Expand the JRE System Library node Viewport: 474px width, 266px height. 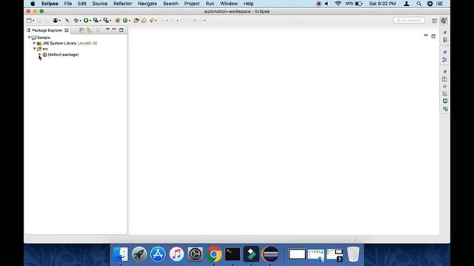(35, 43)
